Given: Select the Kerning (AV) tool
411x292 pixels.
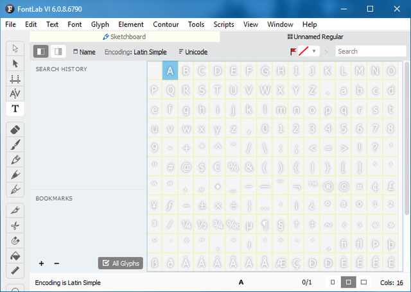Looking at the screenshot, I should point(15,94).
